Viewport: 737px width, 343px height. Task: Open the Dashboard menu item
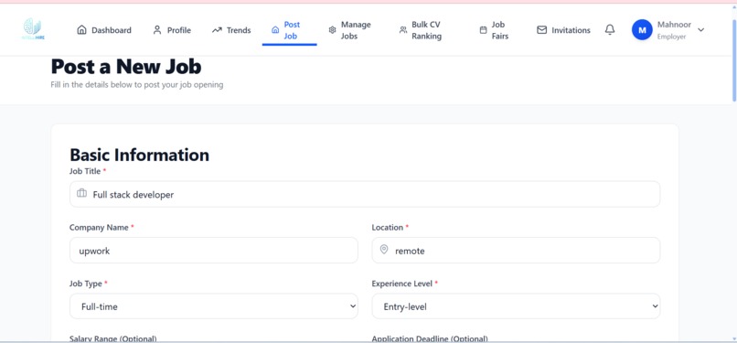104,30
